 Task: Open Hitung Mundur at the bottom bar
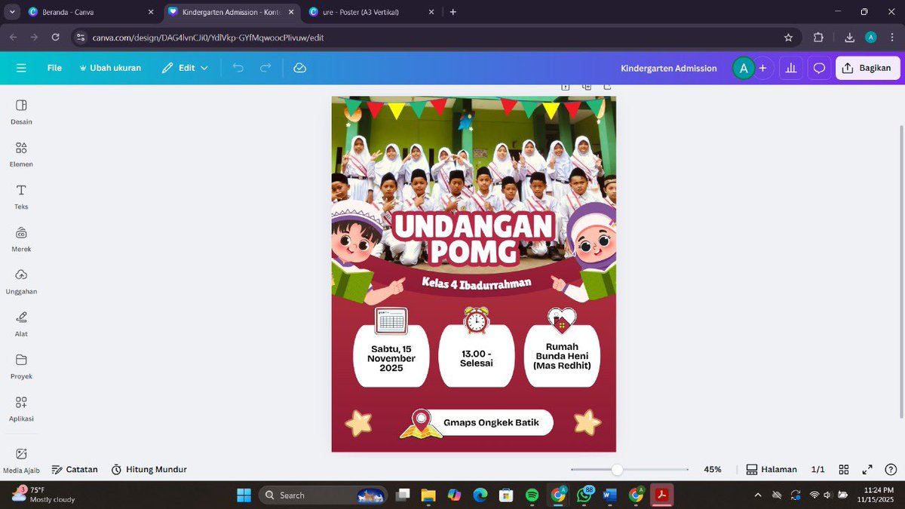(x=149, y=469)
